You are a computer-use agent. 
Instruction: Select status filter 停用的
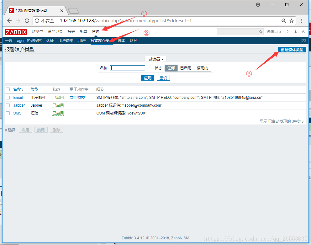(x=202, y=68)
